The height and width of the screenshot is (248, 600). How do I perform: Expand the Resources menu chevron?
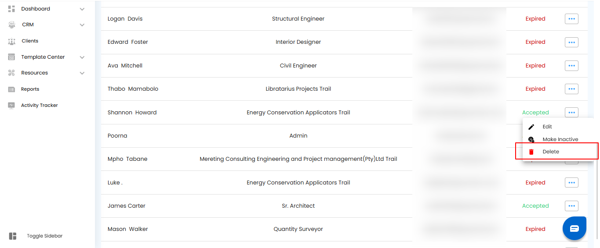click(x=82, y=73)
